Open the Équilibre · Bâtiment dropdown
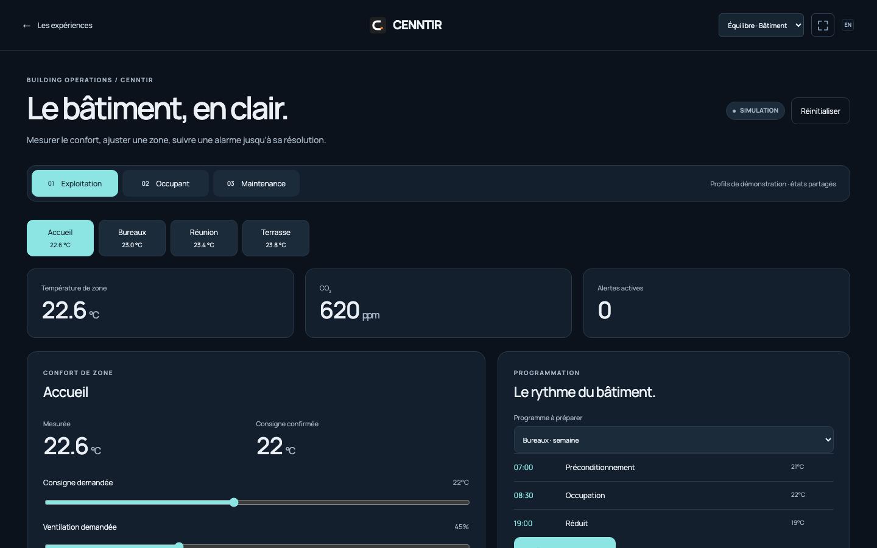 [761, 25]
